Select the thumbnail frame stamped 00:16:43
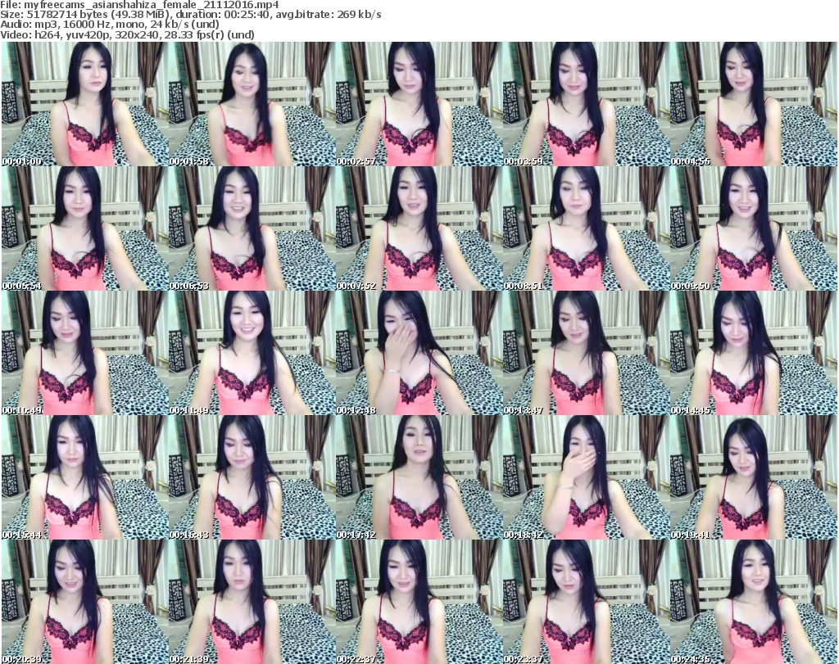This screenshot has height=664, width=839. click(x=252, y=477)
